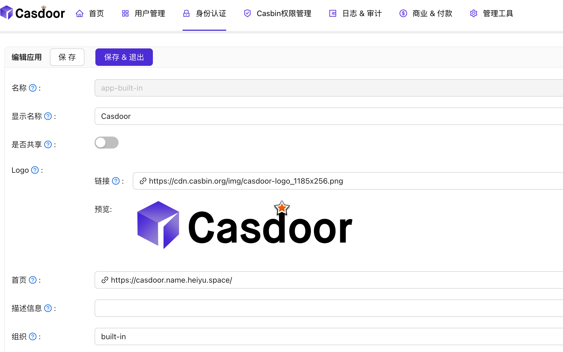Click the help icon beside 链接
The height and width of the screenshot is (352, 563).
tap(116, 181)
